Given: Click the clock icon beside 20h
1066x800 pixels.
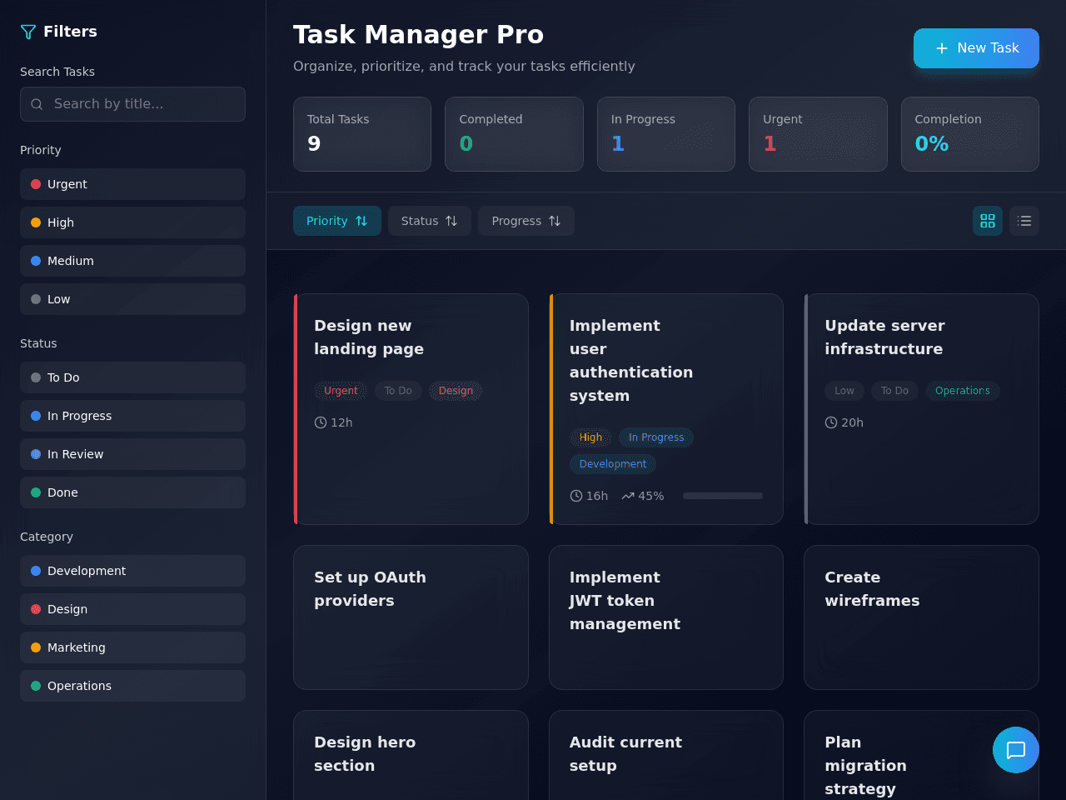Looking at the screenshot, I should (x=831, y=422).
